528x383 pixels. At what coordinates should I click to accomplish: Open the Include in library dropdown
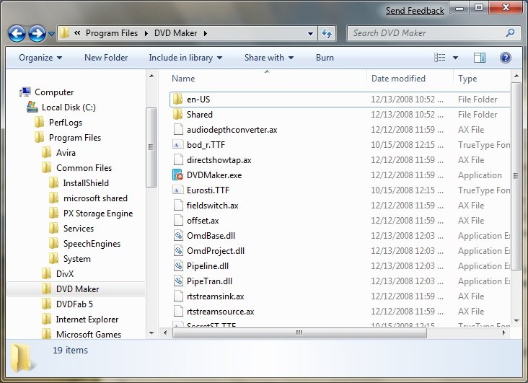[x=185, y=58]
